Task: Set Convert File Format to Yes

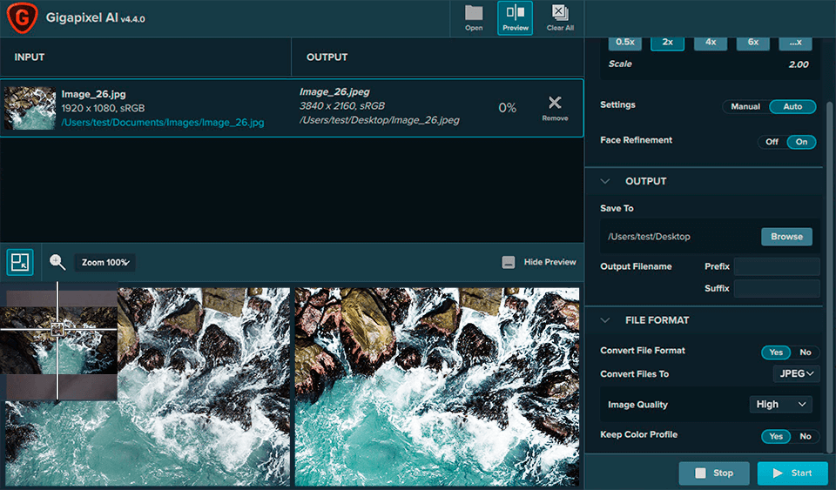Action: coord(776,352)
